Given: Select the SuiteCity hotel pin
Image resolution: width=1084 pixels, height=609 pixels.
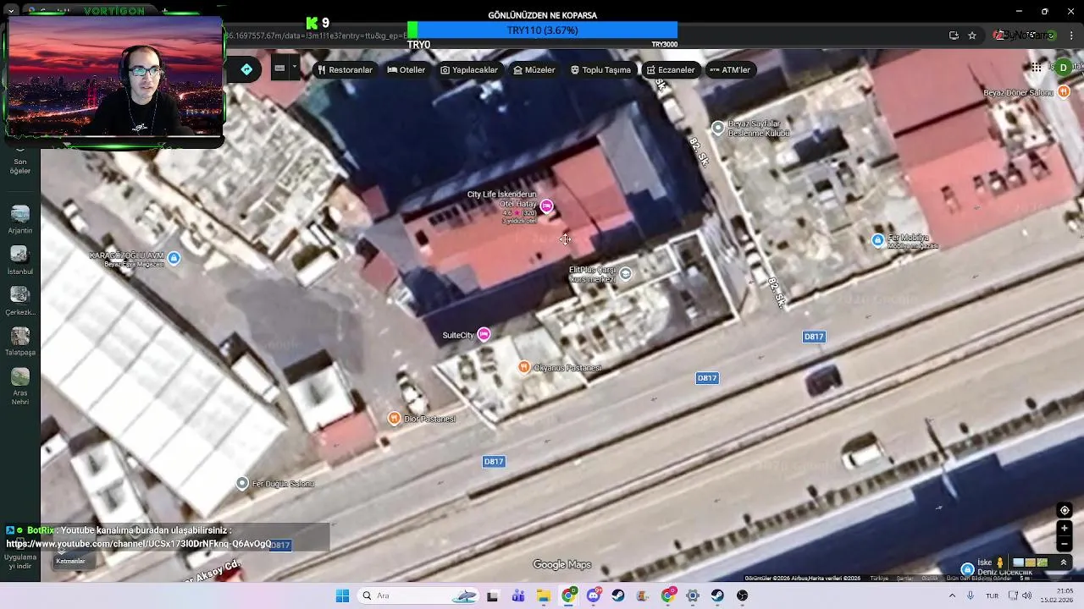Looking at the screenshot, I should point(484,335).
